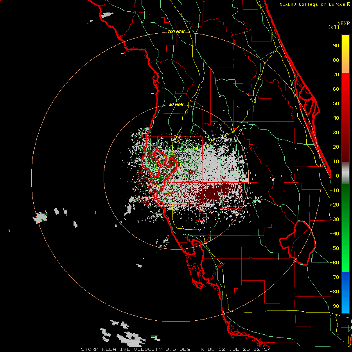This screenshot has height=352, width=352.
Task: Click the -70 value on velocity scale
Action: (x=334, y=277)
